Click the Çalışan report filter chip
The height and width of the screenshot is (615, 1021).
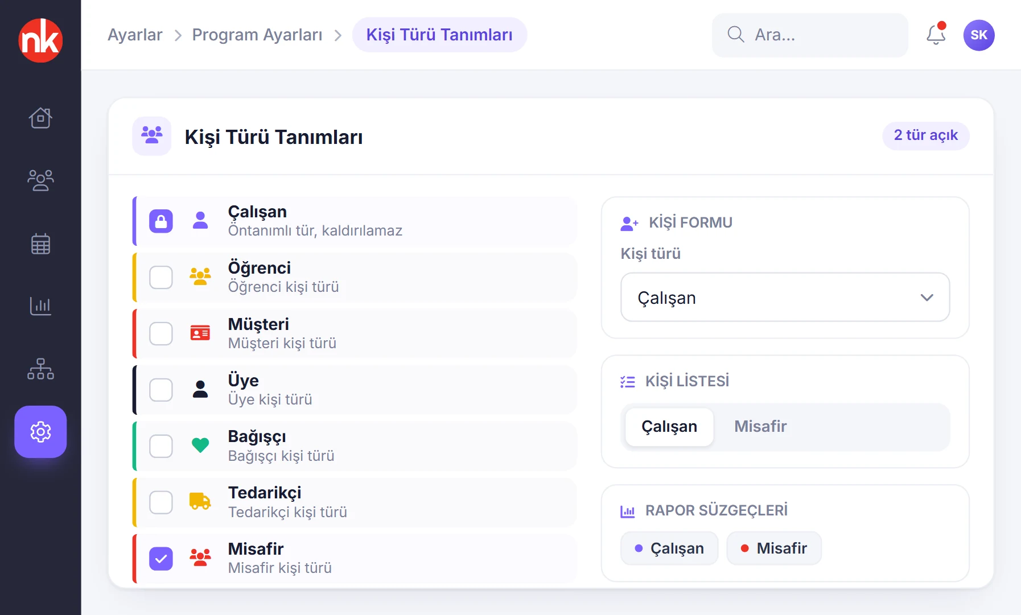click(x=669, y=548)
